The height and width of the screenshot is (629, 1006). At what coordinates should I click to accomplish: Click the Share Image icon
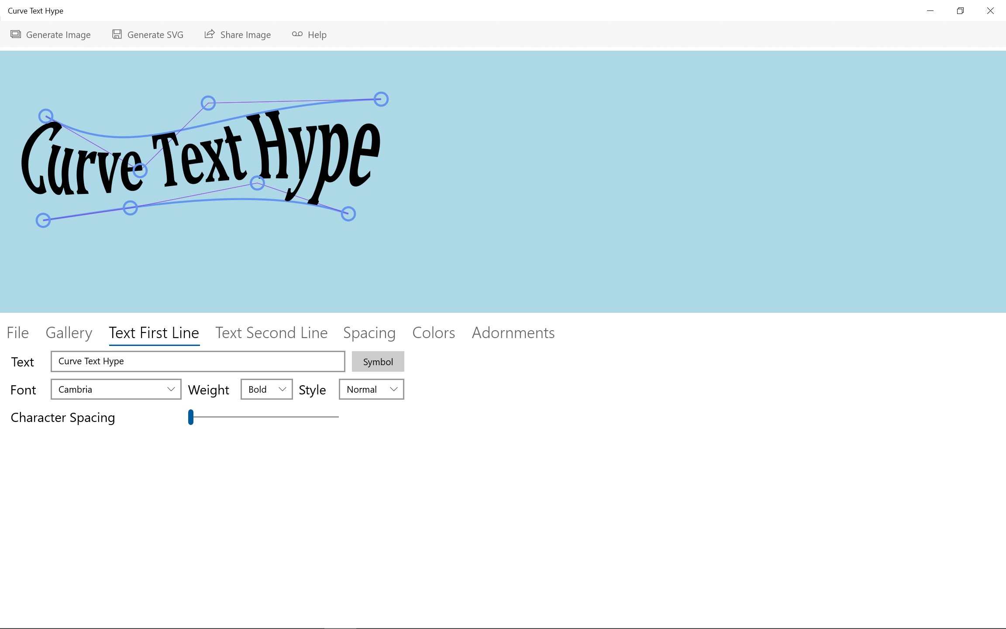210,34
